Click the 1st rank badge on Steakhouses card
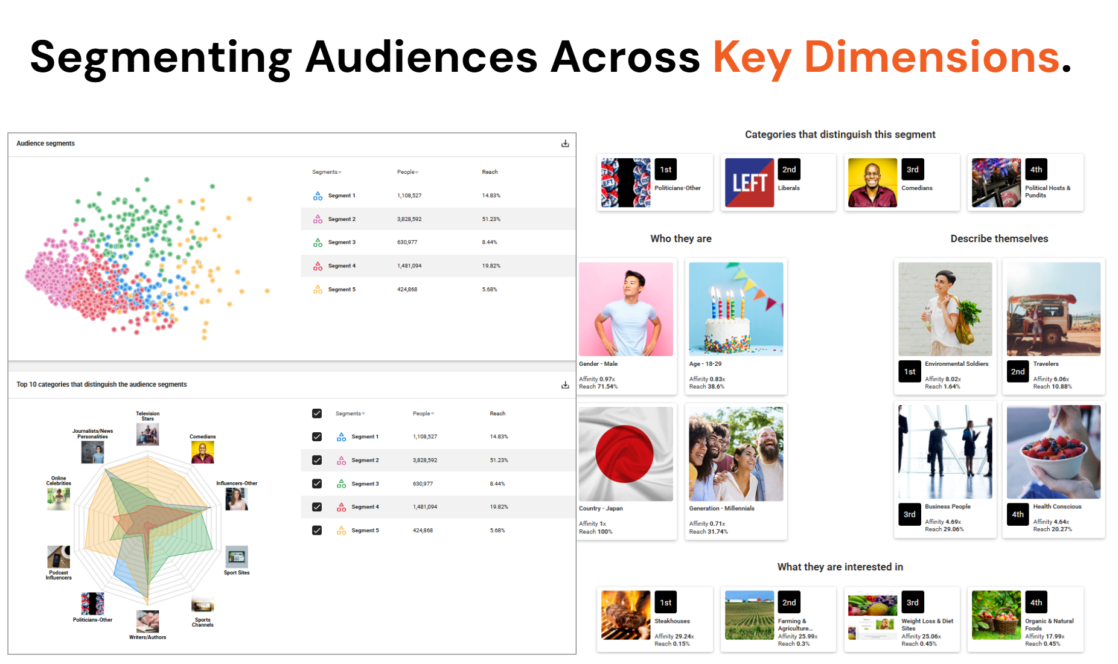The width and height of the screenshot is (1118, 664). tap(666, 602)
